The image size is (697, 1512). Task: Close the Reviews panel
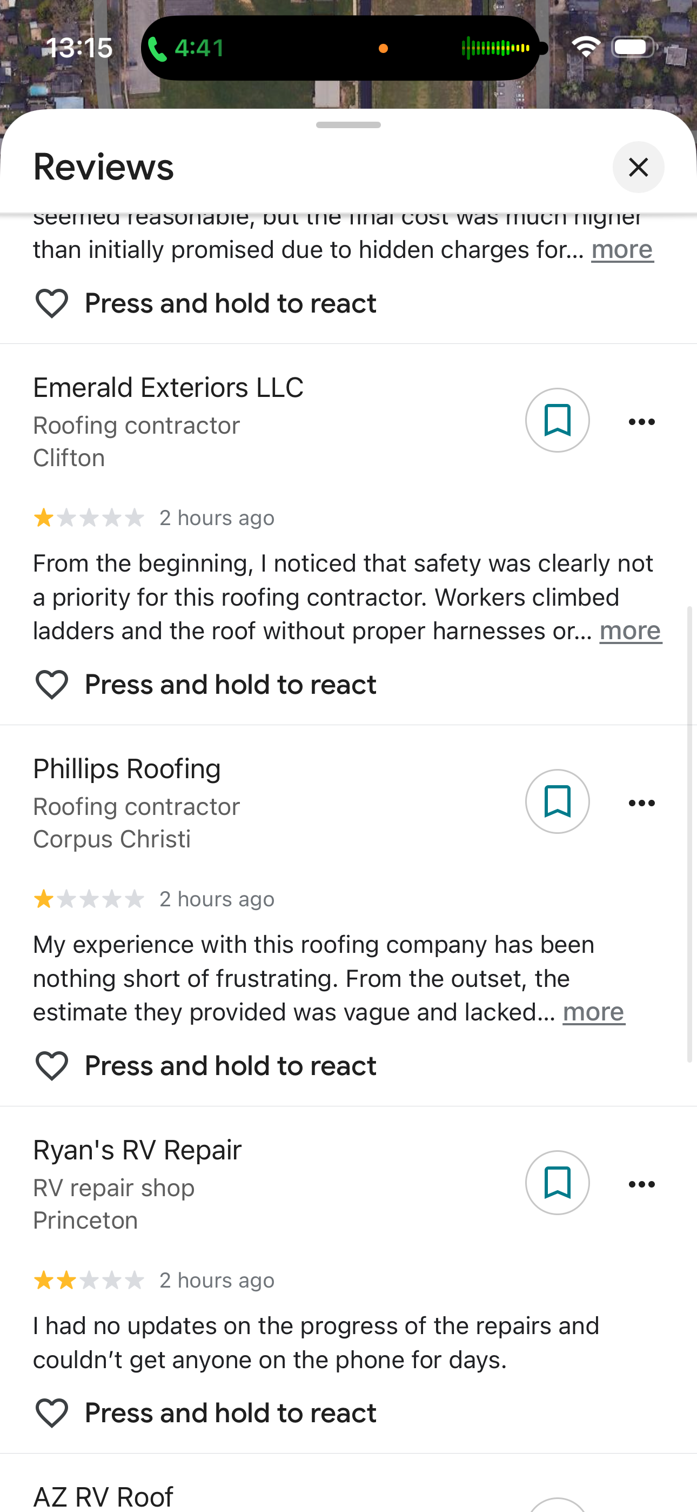638,167
